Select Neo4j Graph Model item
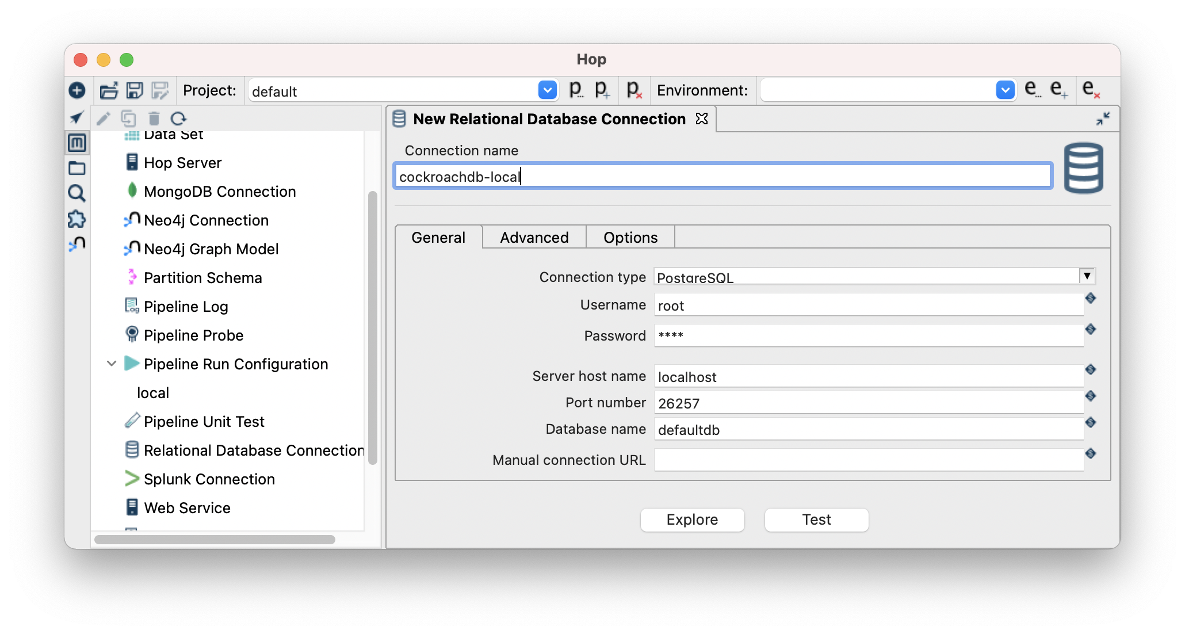This screenshot has width=1185, height=634. coord(211,249)
